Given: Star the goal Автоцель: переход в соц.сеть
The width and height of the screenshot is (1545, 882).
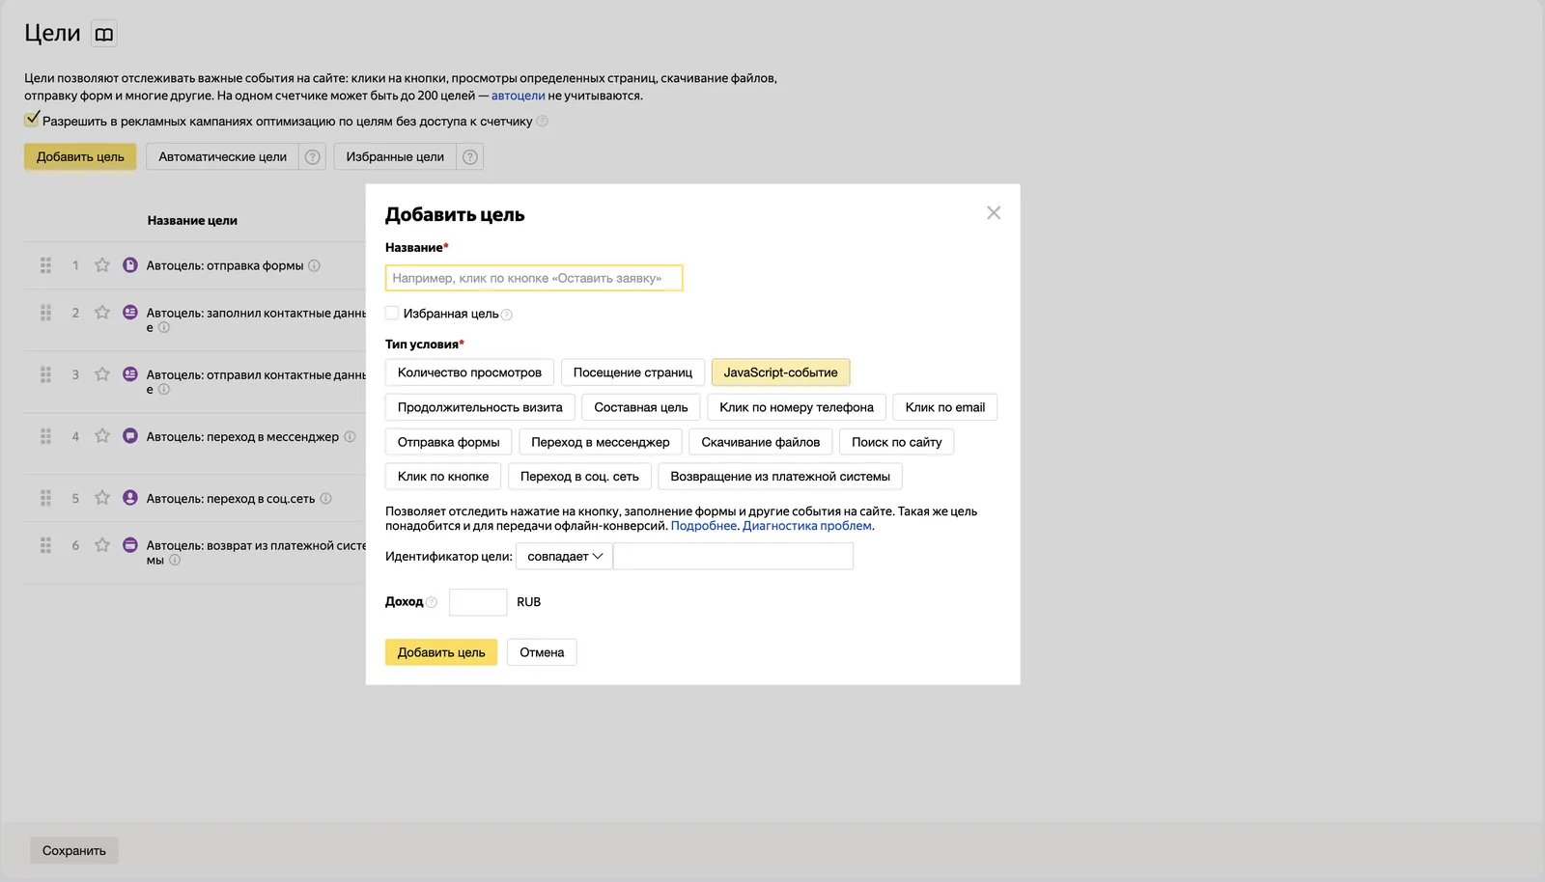Looking at the screenshot, I should click(x=101, y=498).
